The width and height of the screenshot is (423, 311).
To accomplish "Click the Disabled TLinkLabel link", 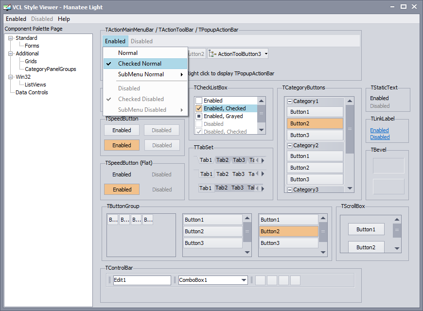I will pos(380,137).
